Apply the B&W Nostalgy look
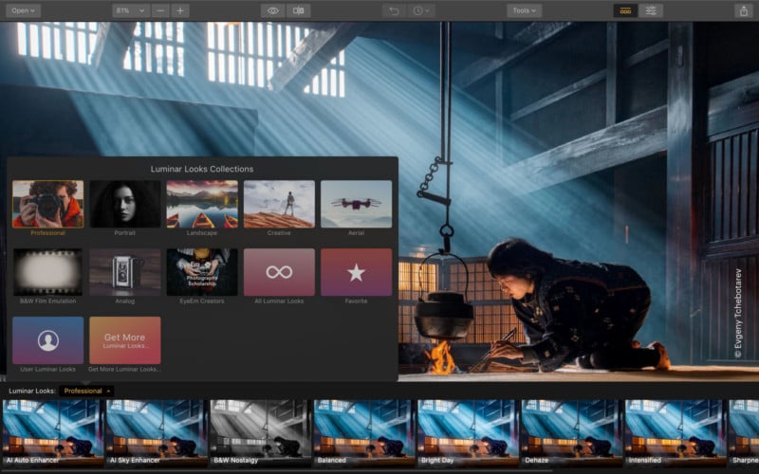 click(x=260, y=432)
